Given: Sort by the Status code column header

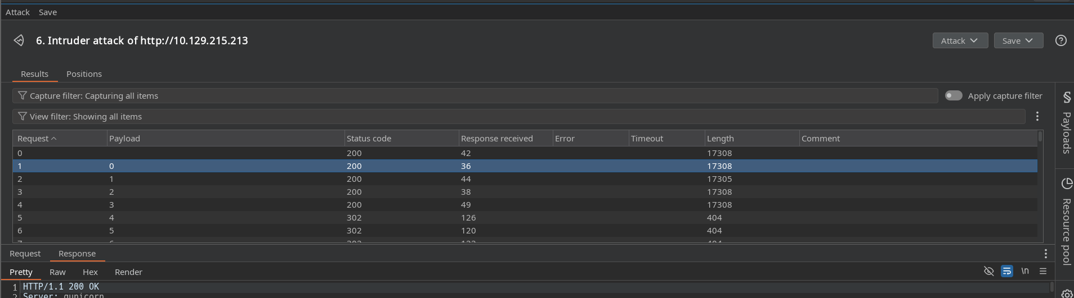Looking at the screenshot, I should click(401, 138).
